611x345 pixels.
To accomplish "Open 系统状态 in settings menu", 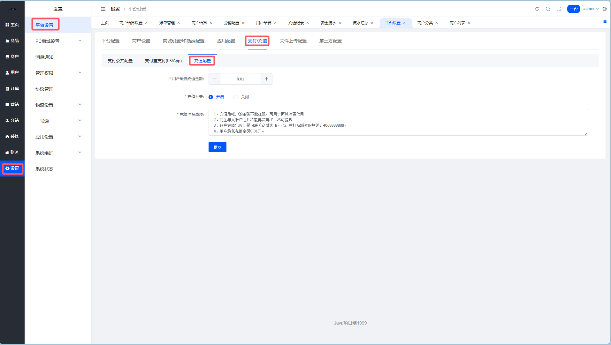I will pos(44,169).
